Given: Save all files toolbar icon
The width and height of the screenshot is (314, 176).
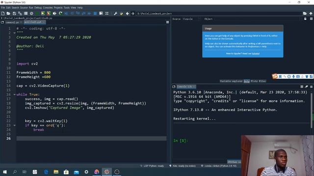Looking at the screenshot, I should (x=20, y=13).
